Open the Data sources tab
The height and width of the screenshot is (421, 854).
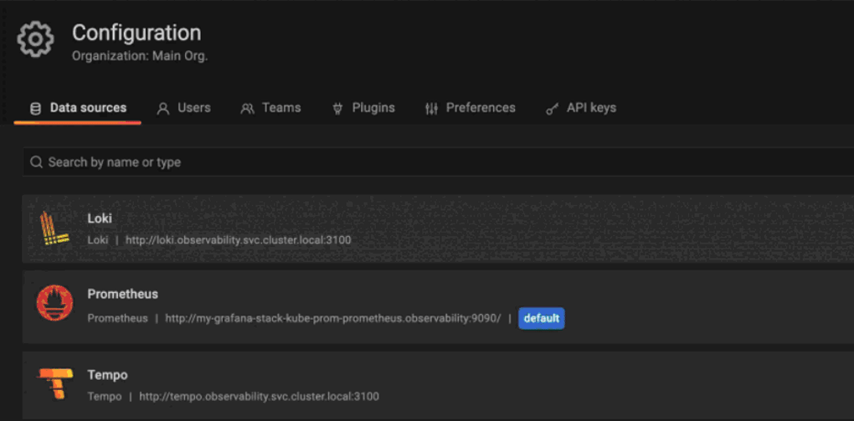(78, 108)
